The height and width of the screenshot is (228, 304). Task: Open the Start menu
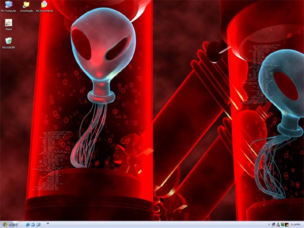pyautogui.click(x=10, y=224)
